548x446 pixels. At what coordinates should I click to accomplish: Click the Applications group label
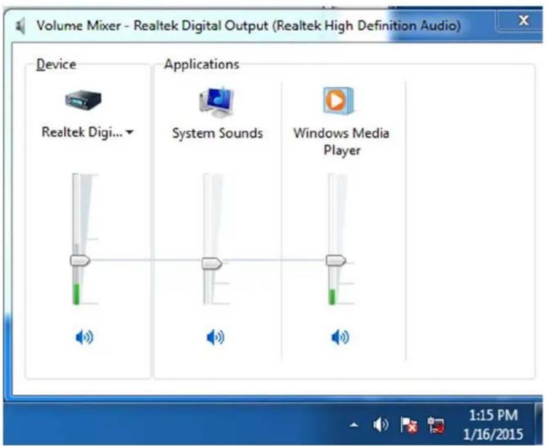pos(202,65)
